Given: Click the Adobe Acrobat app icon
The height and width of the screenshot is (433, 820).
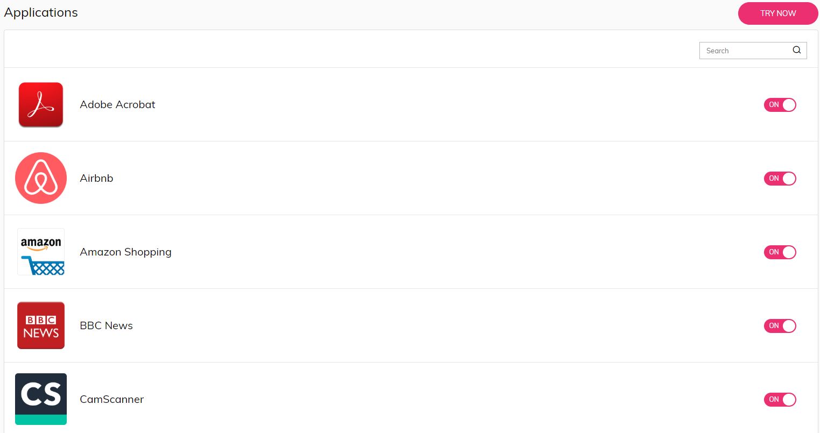Looking at the screenshot, I should 41,104.
